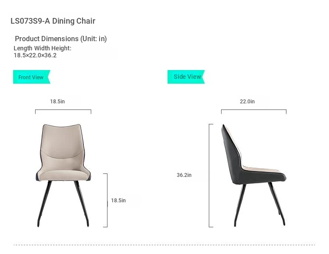Click the 22.0in depth label above side chair
329x254 pixels.
247,101
